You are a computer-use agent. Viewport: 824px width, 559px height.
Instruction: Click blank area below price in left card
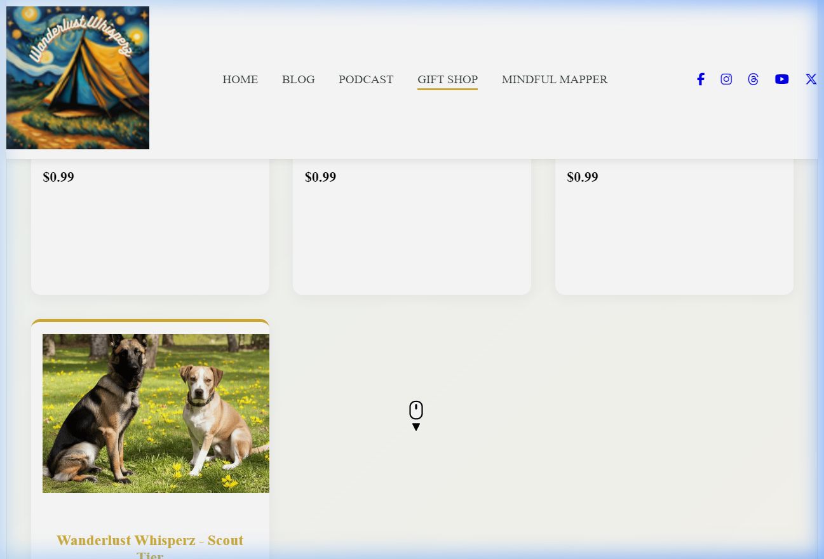coord(150,241)
